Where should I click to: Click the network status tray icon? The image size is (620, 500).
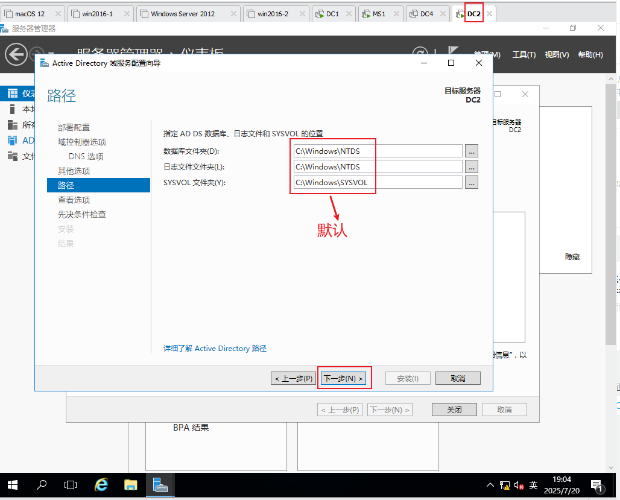point(505,486)
